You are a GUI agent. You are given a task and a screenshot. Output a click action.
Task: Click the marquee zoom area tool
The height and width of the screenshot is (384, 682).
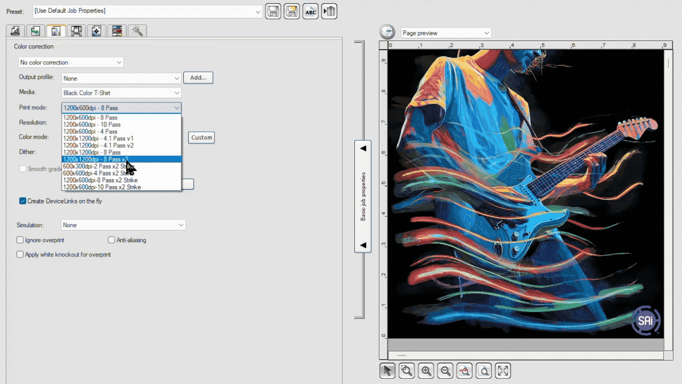pos(407,371)
